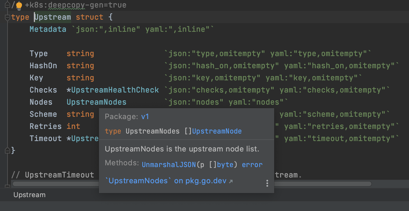Viewport: 409px width, 211px height.
Task: Select the UpstreamHealthCheck type reference
Action: tap(115, 90)
